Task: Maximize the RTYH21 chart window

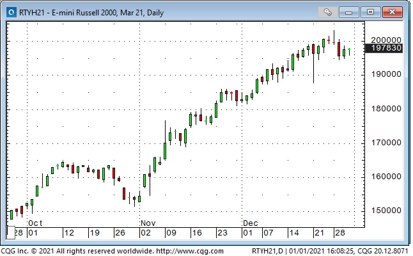Action: click(x=370, y=12)
